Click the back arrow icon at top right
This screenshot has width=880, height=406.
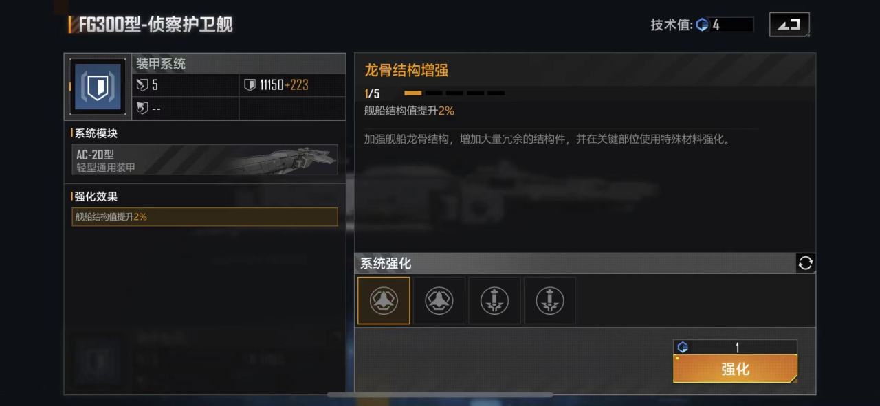789,24
